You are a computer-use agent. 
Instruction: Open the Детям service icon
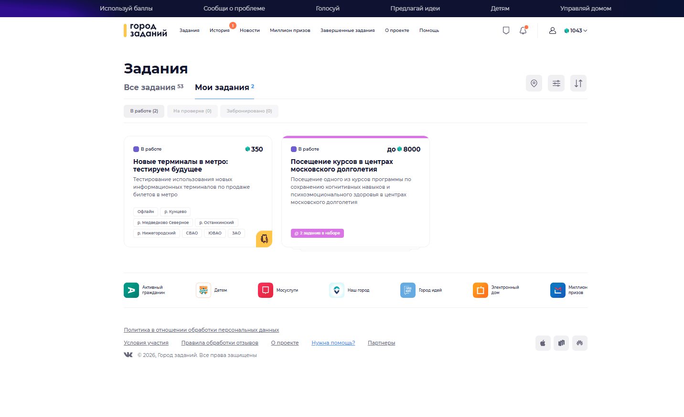pos(203,290)
